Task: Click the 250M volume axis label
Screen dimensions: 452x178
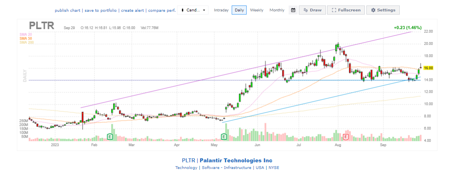Action: click(24, 121)
